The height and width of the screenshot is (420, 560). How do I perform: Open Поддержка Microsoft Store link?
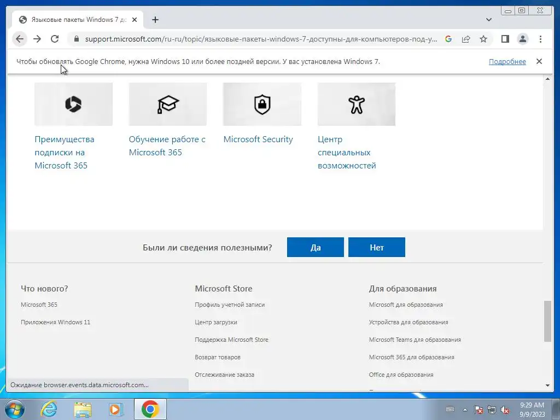click(231, 340)
